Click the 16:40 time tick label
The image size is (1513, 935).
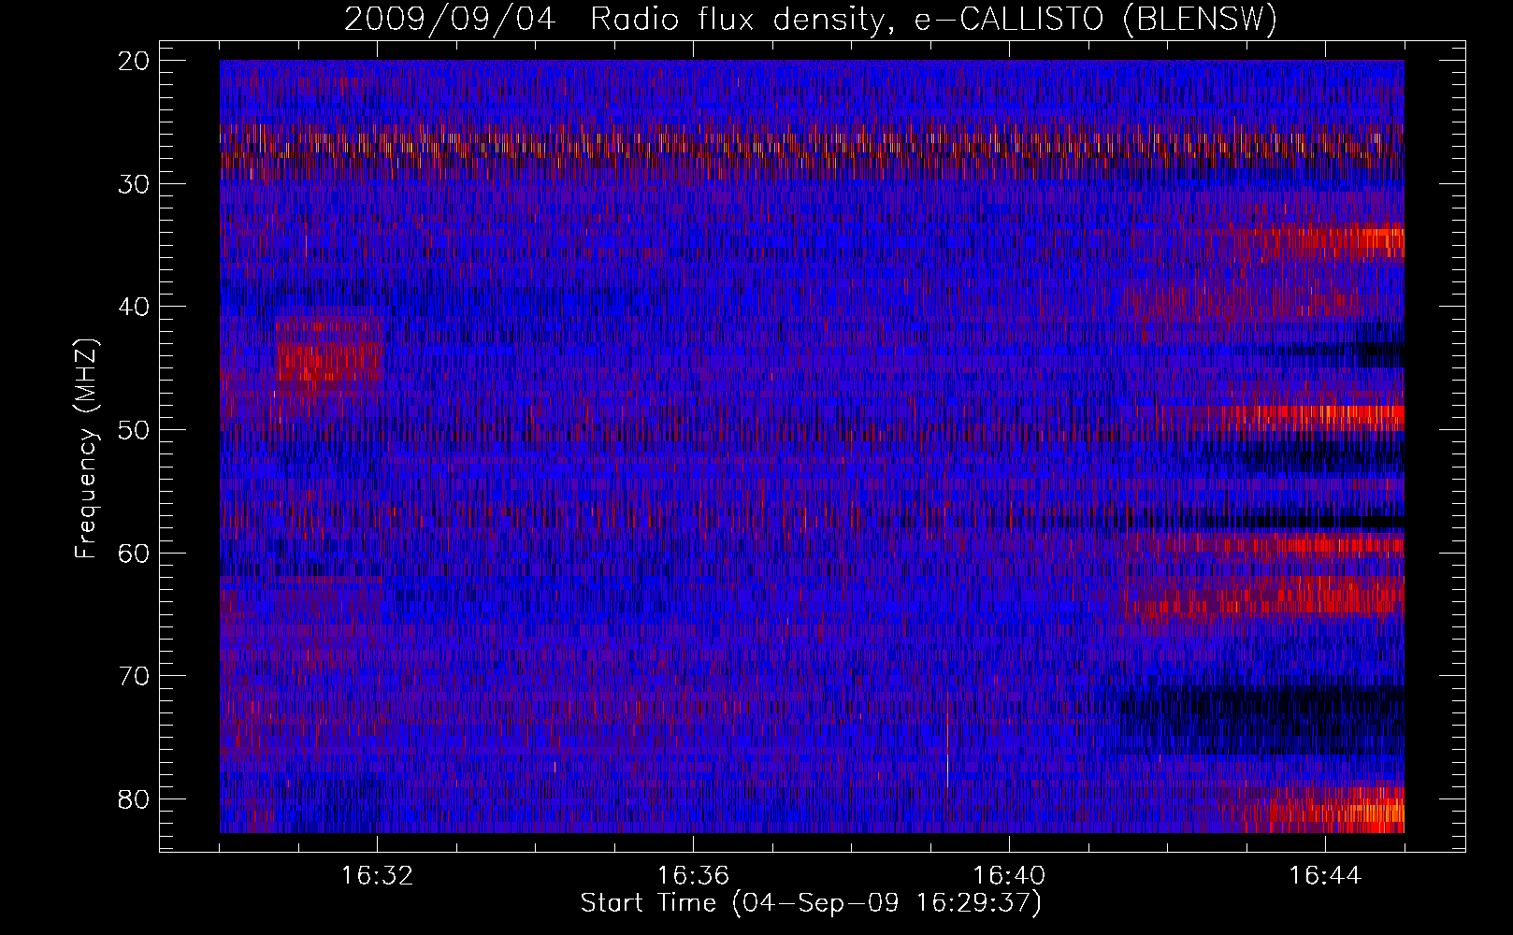1009,876
